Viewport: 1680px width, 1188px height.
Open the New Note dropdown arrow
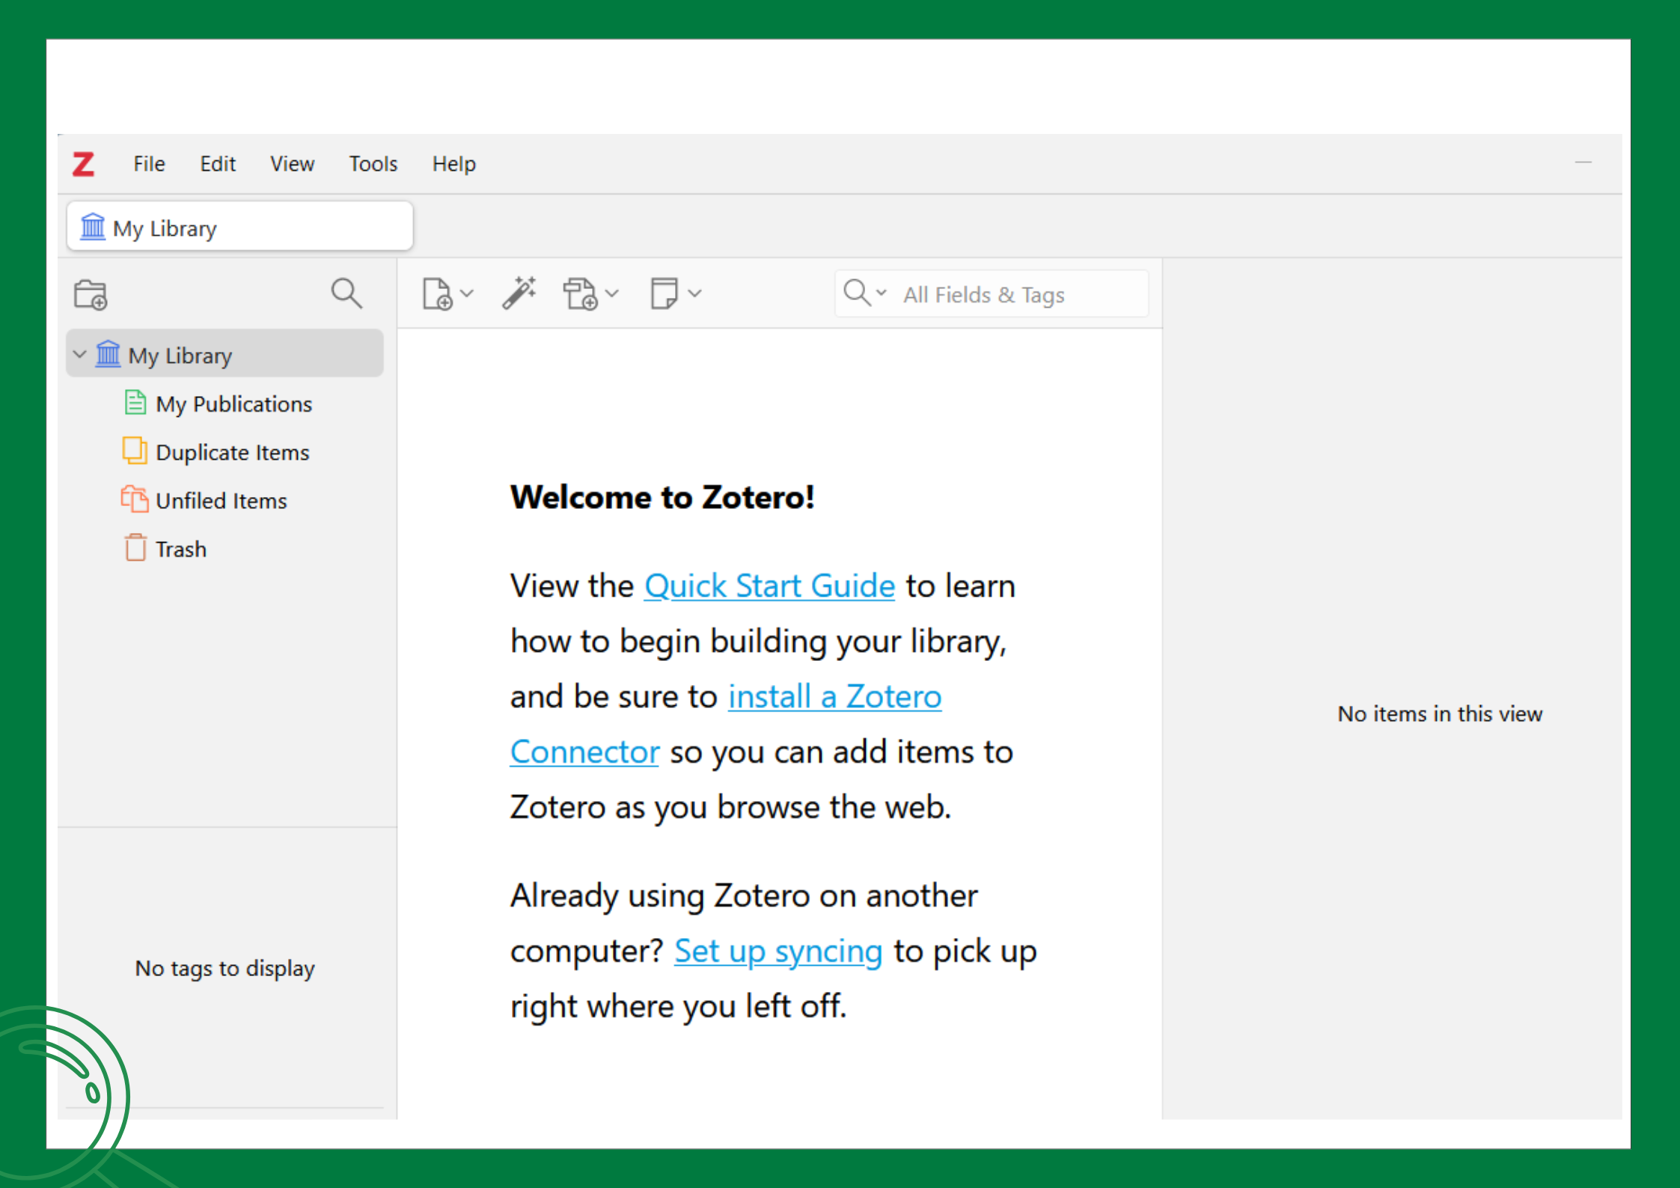[x=695, y=293]
